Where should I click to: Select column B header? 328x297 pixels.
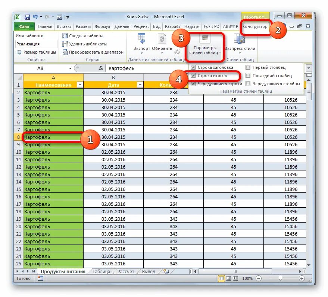113,77
